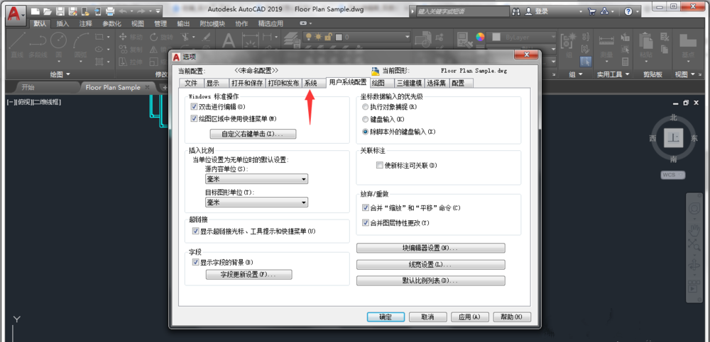Select the Polyline (多段线) tool
The image size is (710, 342).
click(x=38, y=45)
